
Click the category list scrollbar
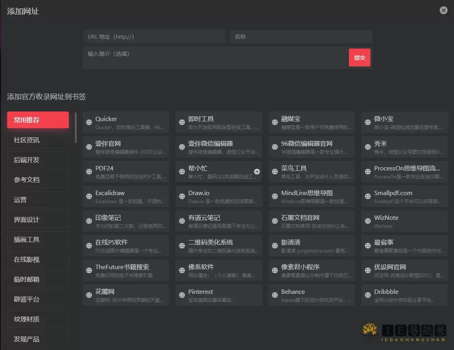coord(76,127)
